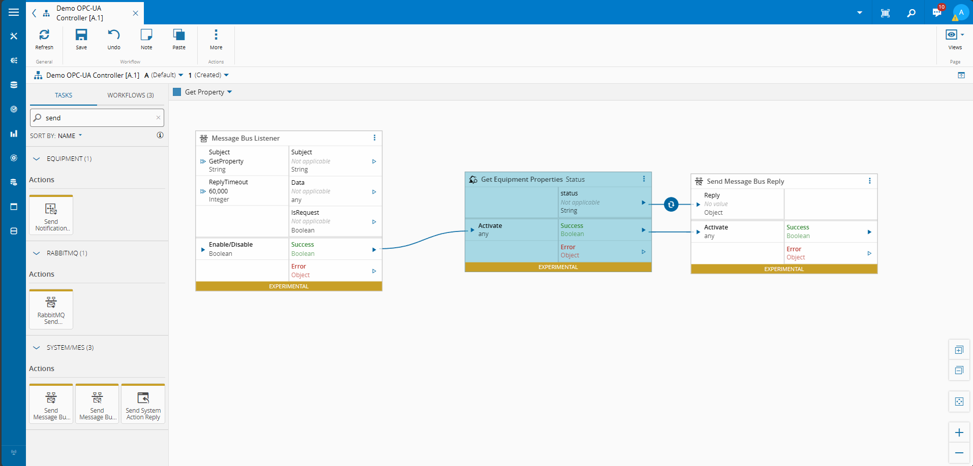Expand the header dropdown caret
The height and width of the screenshot is (466, 973).
pos(860,13)
